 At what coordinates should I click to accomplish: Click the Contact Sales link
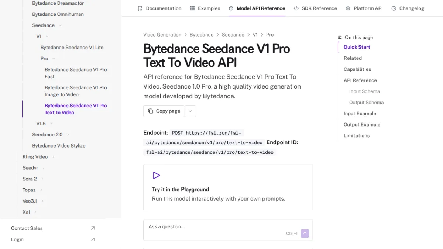pyautogui.click(x=27, y=228)
